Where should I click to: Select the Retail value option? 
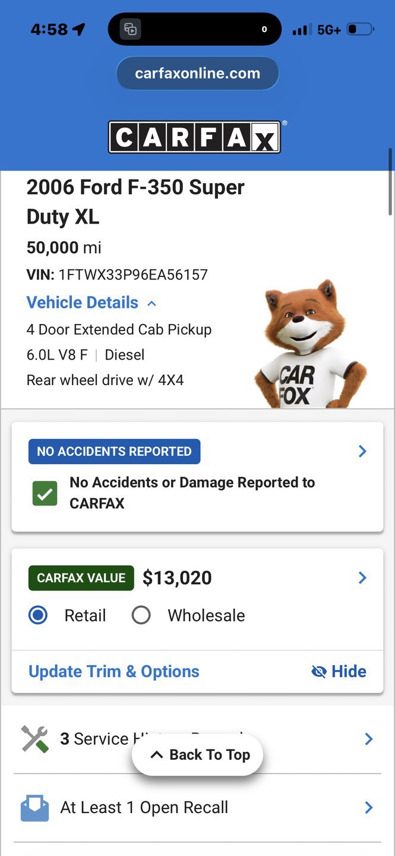click(38, 615)
